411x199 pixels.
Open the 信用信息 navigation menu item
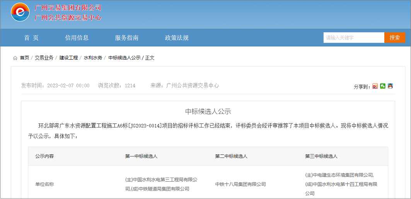77,38
